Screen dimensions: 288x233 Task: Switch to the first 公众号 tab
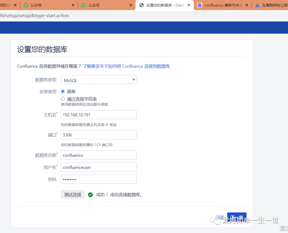tap(49, 5)
